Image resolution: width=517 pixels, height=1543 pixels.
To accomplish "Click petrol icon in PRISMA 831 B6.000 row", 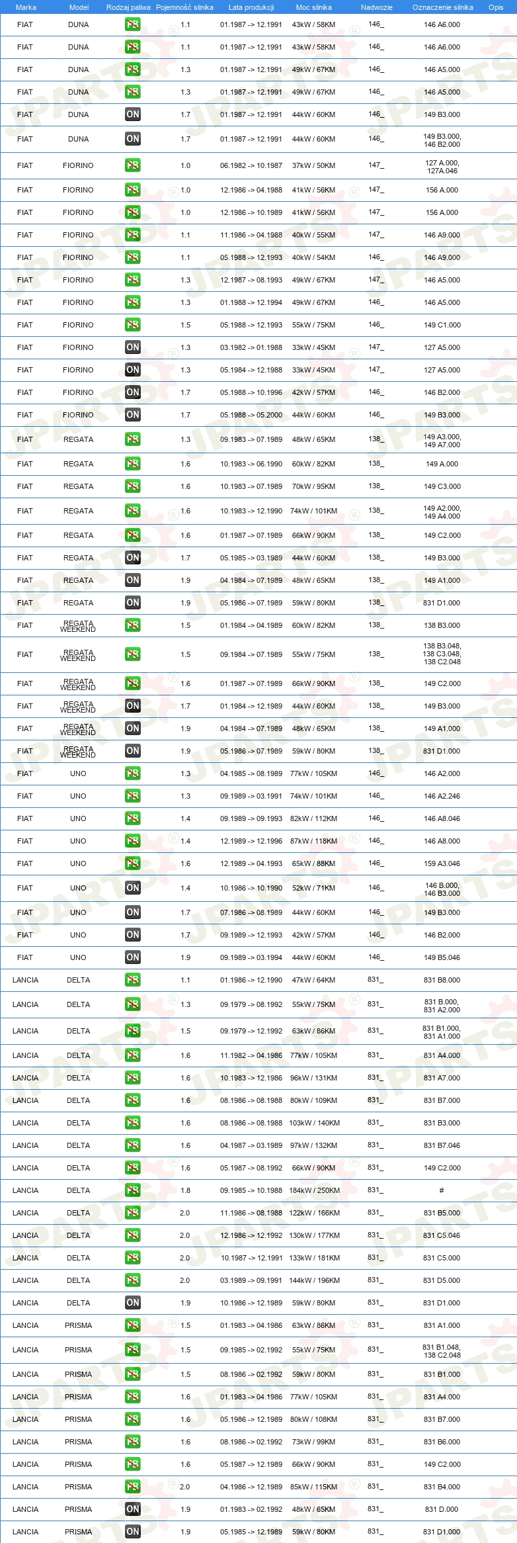I will click(x=133, y=1442).
